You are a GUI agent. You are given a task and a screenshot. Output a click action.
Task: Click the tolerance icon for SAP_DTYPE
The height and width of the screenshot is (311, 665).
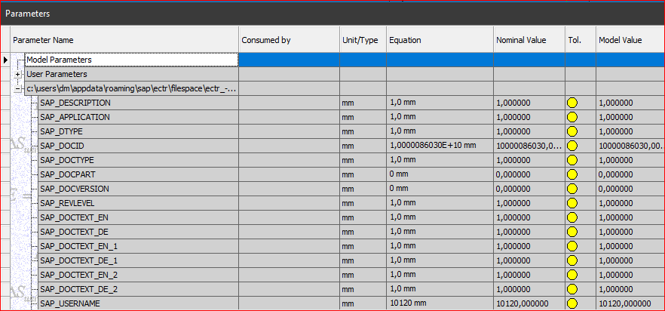(x=572, y=131)
